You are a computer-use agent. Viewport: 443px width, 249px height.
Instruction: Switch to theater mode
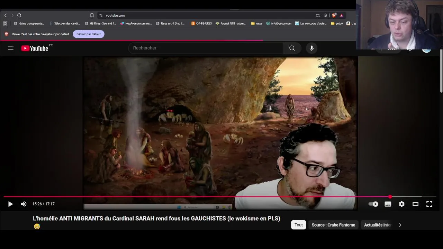415,204
